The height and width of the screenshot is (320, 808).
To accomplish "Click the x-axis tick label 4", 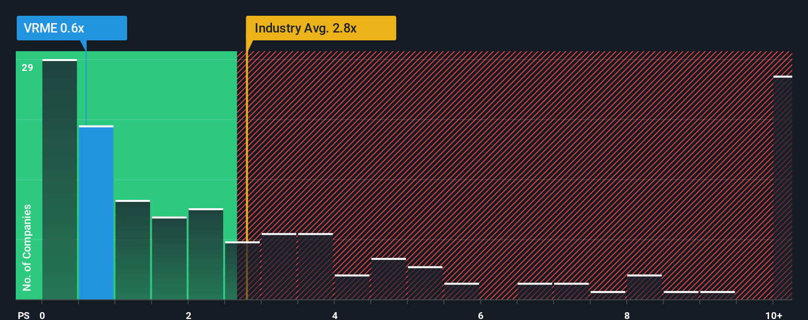I will click(x=335, y=315).
